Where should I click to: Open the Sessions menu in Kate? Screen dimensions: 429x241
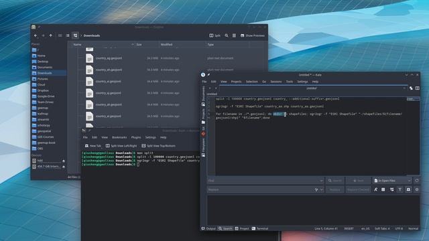[x=276, y=82]
